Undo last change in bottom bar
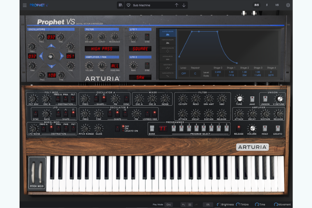This screenshot has height=208, width=312. (x=183, y=205)
